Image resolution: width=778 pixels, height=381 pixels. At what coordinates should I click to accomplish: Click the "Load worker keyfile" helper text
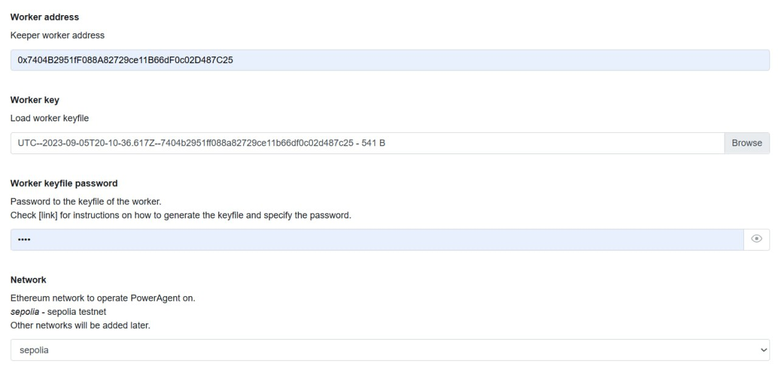click(x=49, y=118)
